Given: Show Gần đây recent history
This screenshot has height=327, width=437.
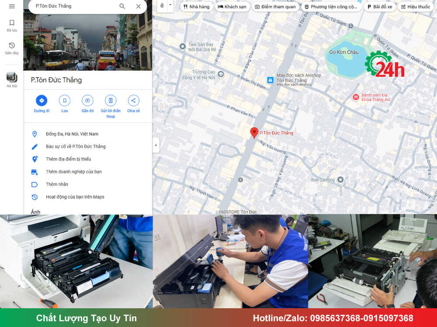Looking at the screenshot, I should (12, 48).
